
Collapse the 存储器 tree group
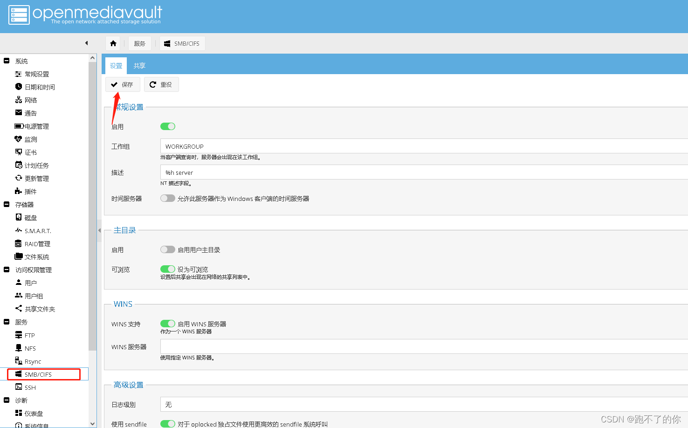tap(7, 204)
